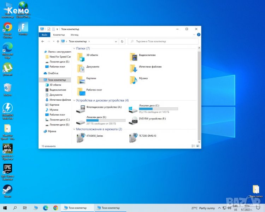Screen dimensions: 265x212
Task: Open the Изтеглени файлове folder in main pane
Action: tap(133, 68)
